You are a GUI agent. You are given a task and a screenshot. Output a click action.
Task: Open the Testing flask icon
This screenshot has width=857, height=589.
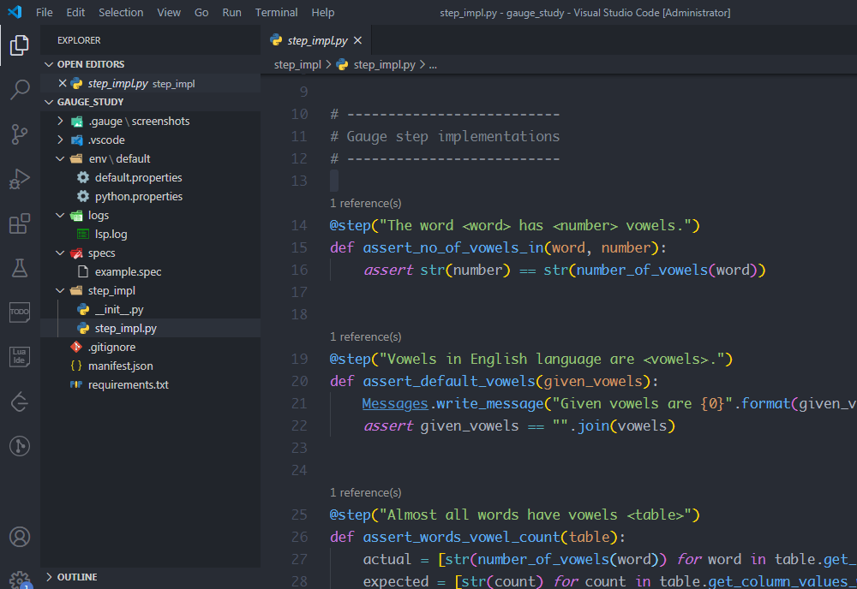click(x=20, y=268)
